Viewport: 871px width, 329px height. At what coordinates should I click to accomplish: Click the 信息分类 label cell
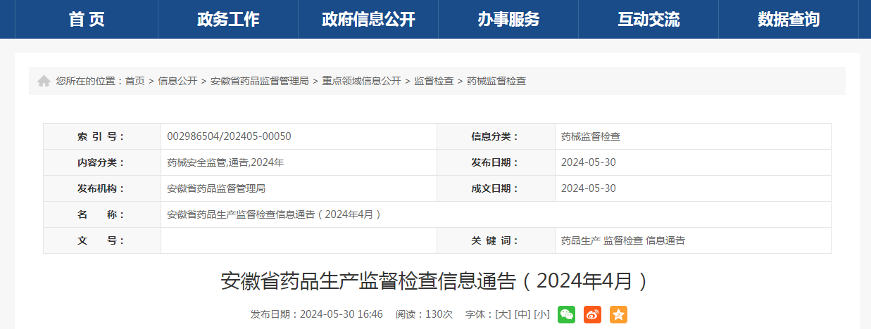coord(496,136)
